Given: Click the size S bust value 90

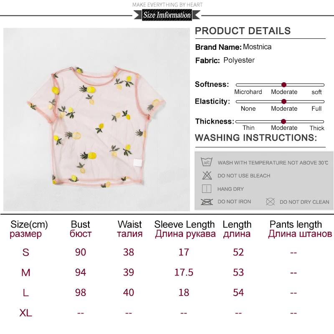Looking at the screenshot, I should [81, 252].
